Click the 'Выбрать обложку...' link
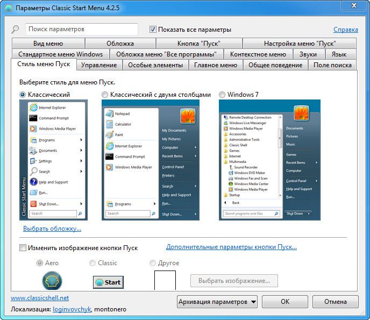Screen dimensions: 370x320 tap(52, 229)
